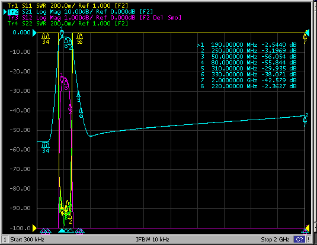This screenshot has width=317, height=245.
Task: Click cyan marker 6 on the S21 trace
Action: (81, 112)
